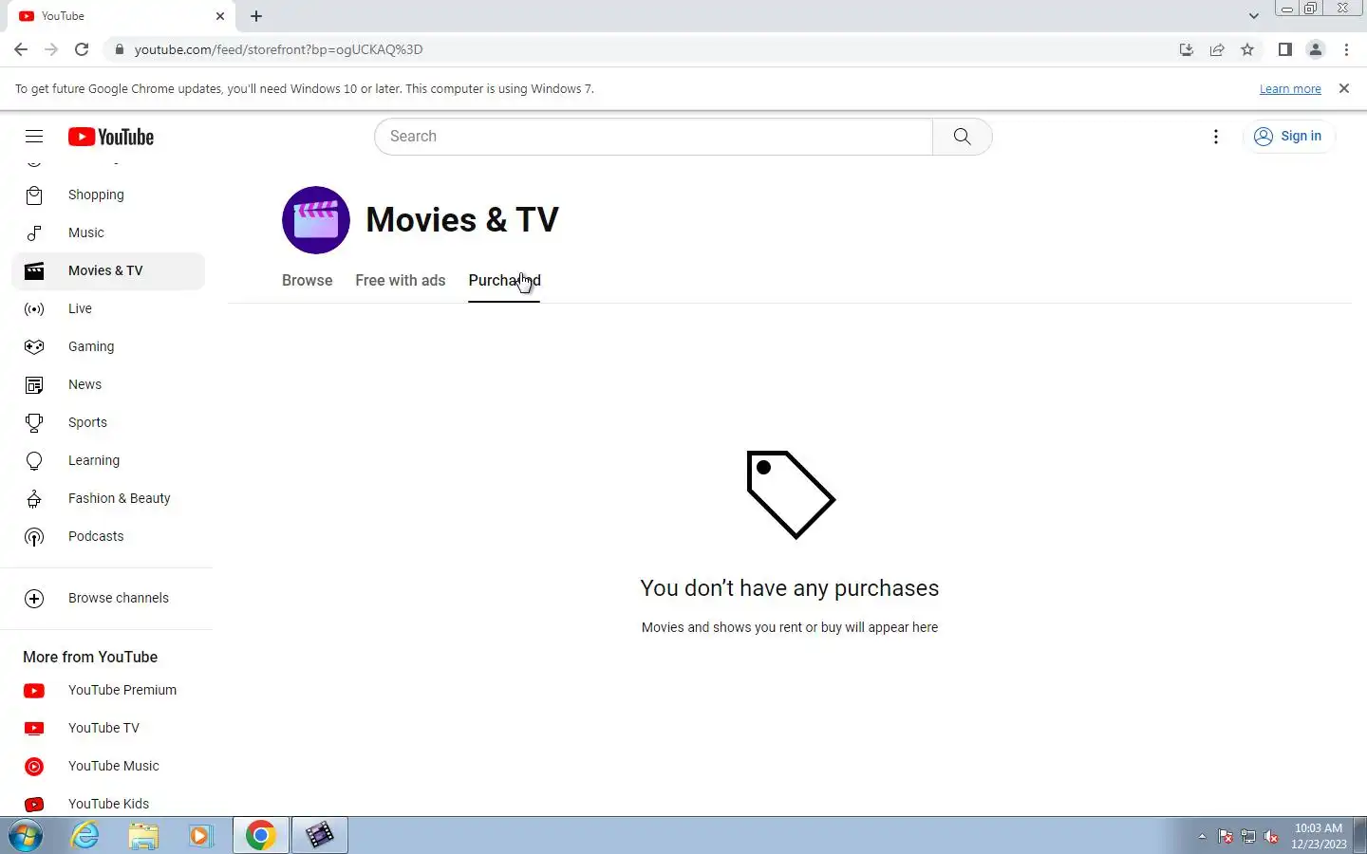Switch to the Browse tab

[308, 281]
